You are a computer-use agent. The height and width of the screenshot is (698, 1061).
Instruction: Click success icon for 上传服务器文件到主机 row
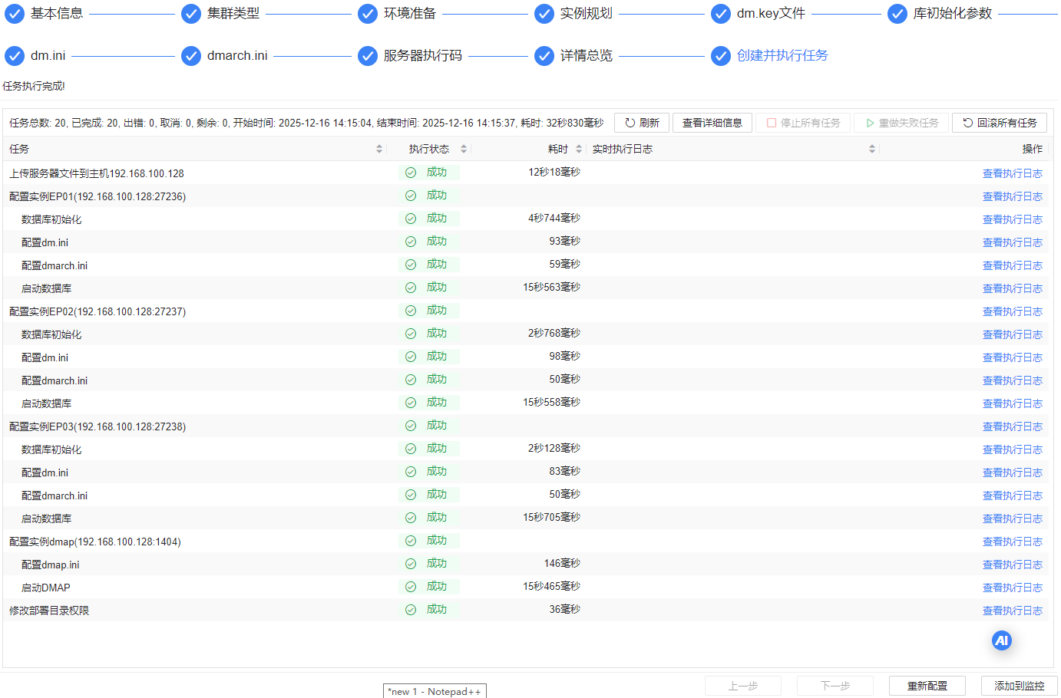[411, 173]
